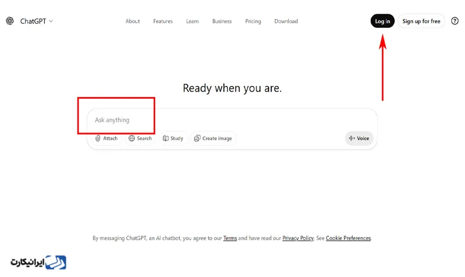Click the Iranicart watermark logo

click(38, 262)
